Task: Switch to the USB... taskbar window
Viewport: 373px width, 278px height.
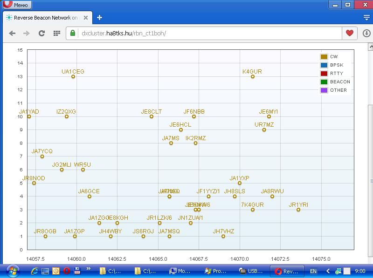Action: click(x=250, y=271)
